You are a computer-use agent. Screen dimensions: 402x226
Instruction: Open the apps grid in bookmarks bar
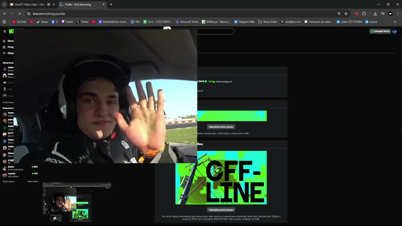tap(4, 22)
